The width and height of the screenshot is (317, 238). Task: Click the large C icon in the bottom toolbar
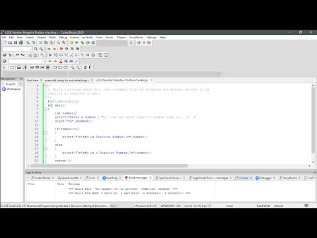tap(90, 67)
